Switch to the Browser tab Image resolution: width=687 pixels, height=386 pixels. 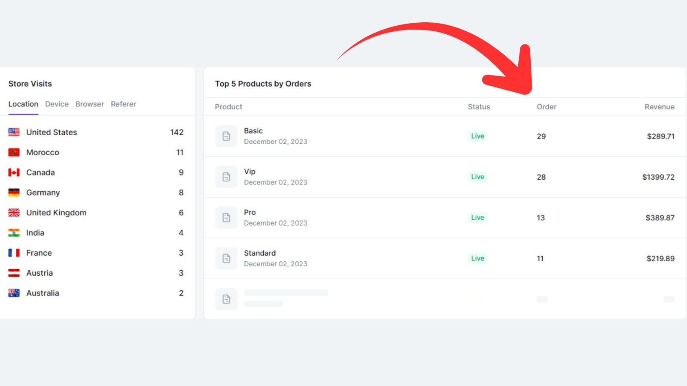(90, 104)
